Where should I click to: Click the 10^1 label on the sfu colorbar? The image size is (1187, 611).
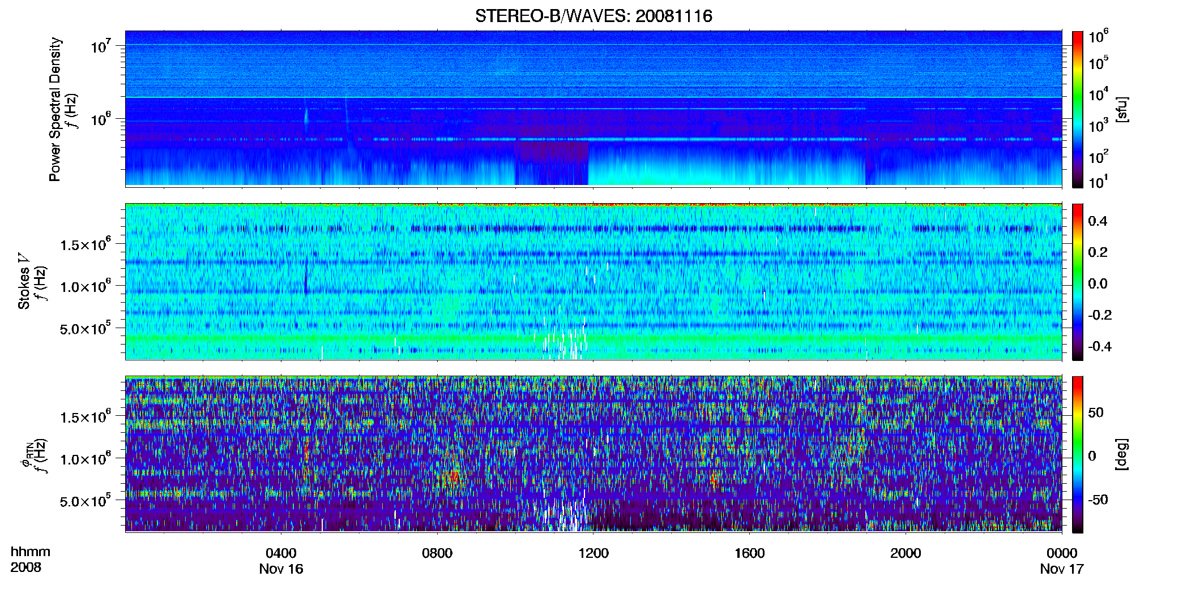[1099, 182]
